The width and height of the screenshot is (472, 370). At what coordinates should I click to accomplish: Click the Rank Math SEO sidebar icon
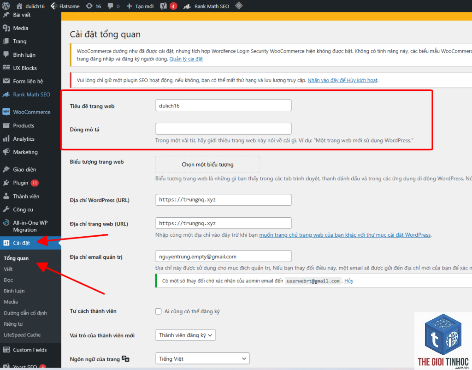coord(6,94)
